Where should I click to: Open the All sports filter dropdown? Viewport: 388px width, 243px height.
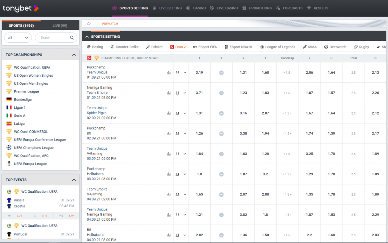pos(17,38)
